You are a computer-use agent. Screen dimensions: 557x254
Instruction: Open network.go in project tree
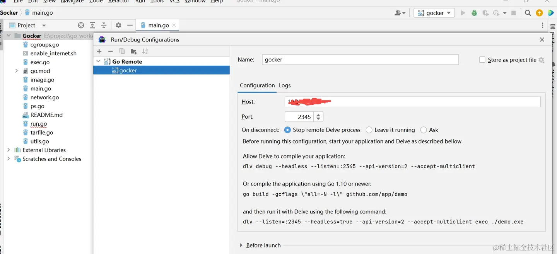point(44,97)
